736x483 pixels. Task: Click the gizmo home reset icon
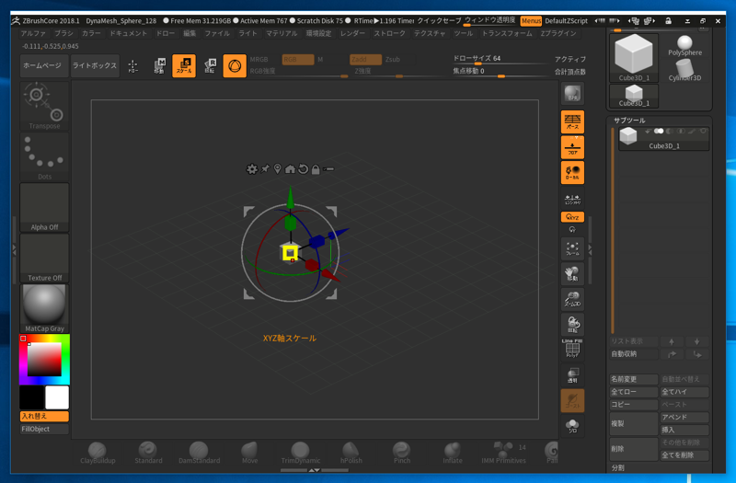[290, 169]
